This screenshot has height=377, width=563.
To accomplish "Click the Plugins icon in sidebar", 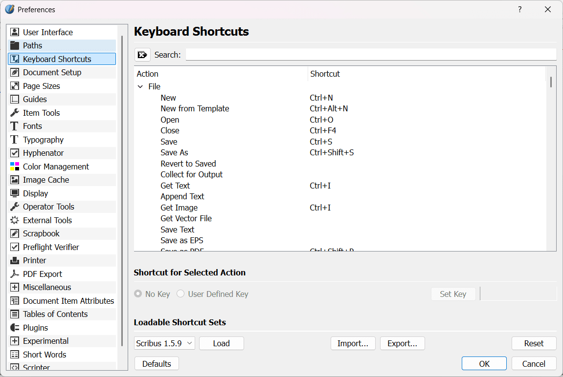I will [15, 328].
